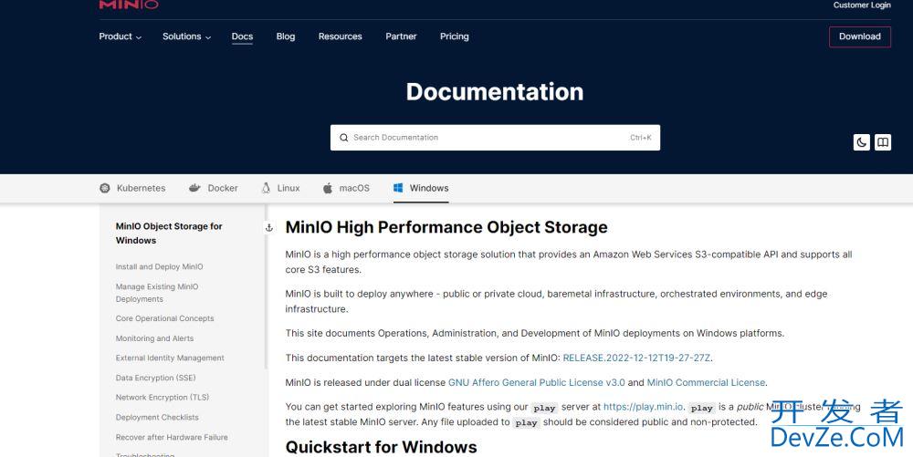Click the Linux penguin icon
The height and width of the screenshot is (457, 913).
pos(266,188)
